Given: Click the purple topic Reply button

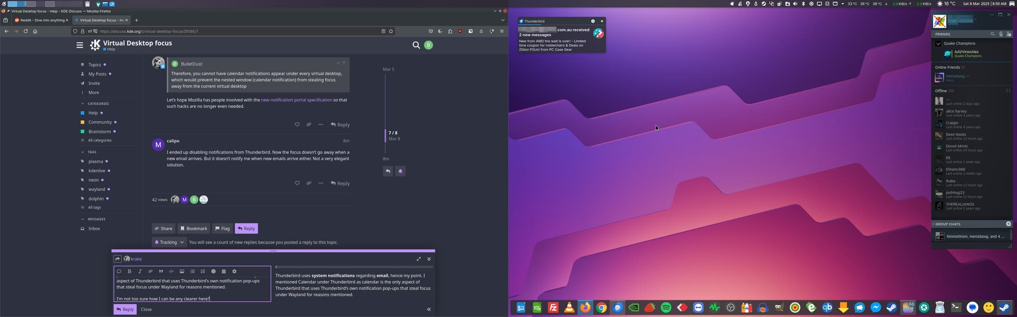Looking at the screenshot, I should [246, 228].
